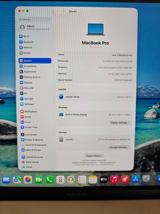Open Lock Screen settings

tap(29, 135)
